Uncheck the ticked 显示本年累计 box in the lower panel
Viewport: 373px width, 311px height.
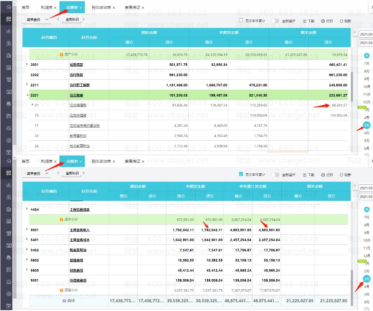[241, 174]
